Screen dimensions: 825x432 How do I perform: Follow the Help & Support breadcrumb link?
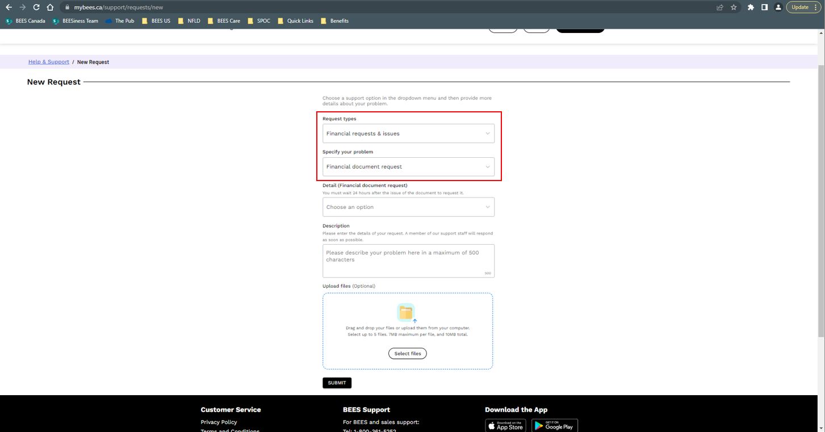pyautogui.click(x=49, y=62)
